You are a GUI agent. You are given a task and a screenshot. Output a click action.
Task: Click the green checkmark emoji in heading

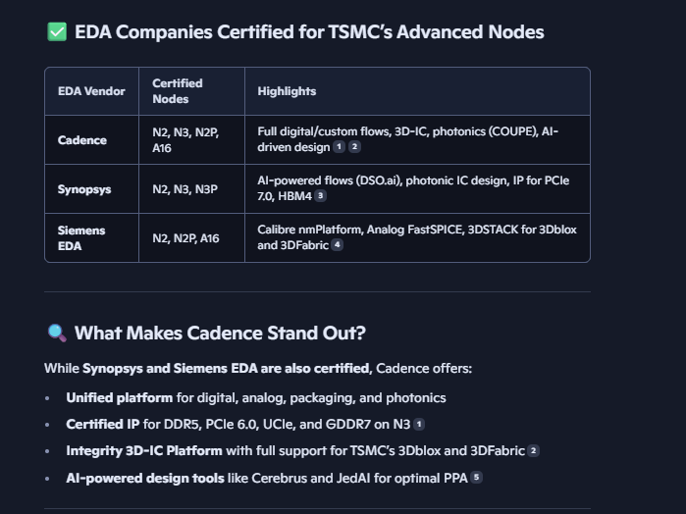click(x=57, y=32)
